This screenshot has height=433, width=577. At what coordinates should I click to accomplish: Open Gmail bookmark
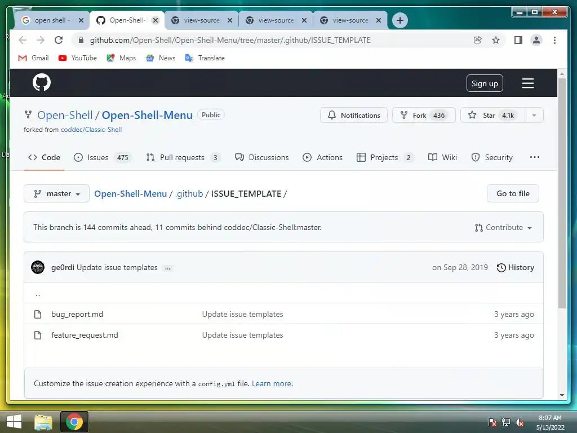point(33,58)
